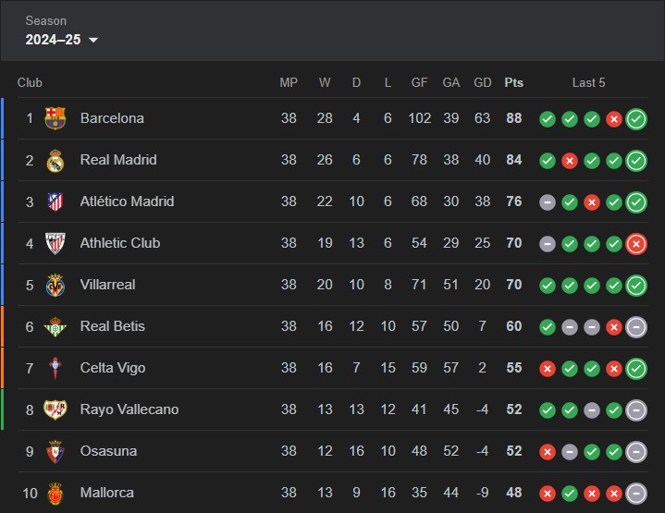
Task: Click the Pts column header
Action: (513, 82)
